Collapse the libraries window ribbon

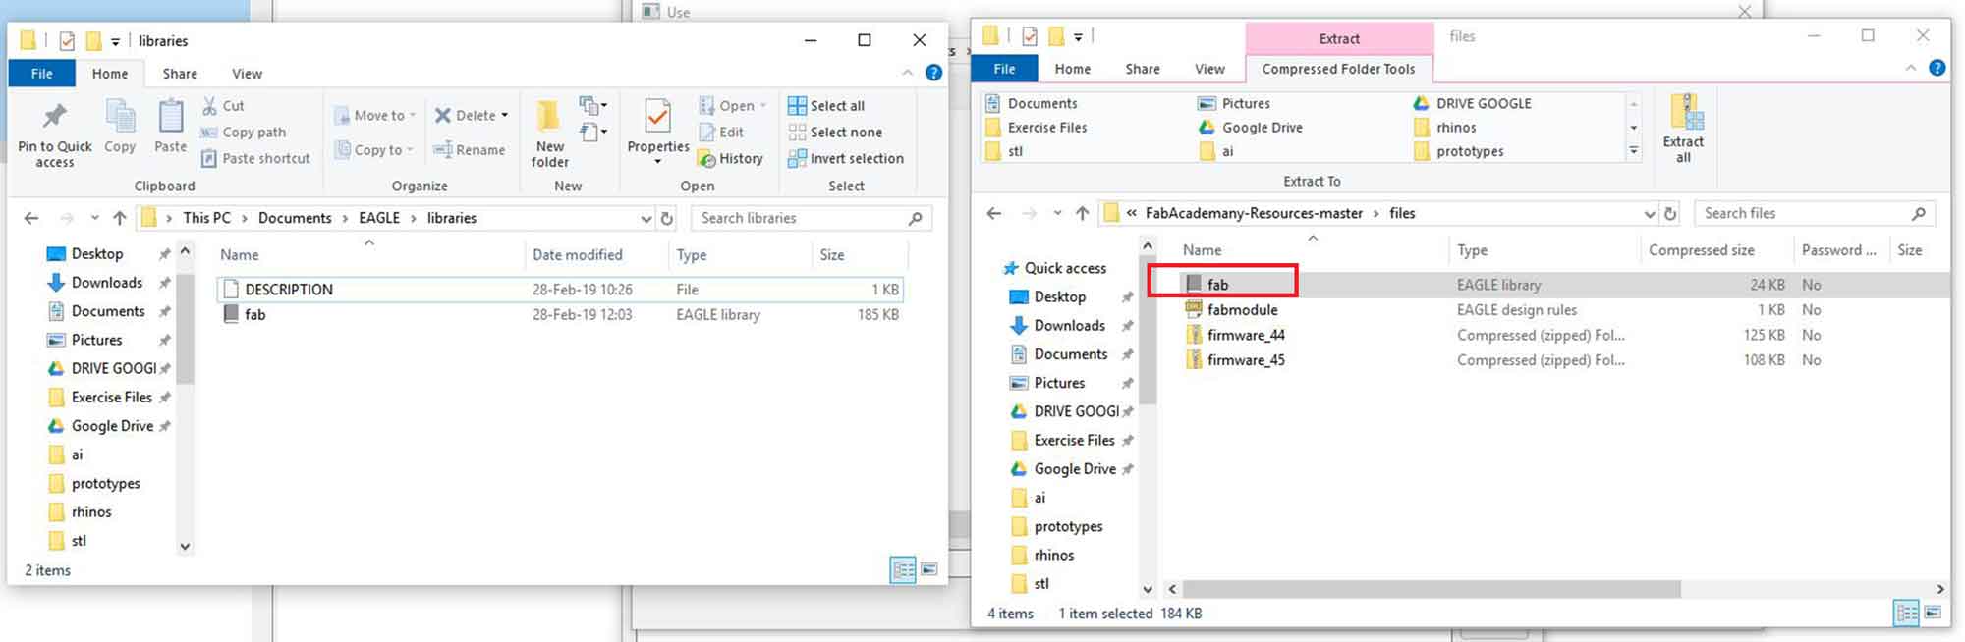907,73
